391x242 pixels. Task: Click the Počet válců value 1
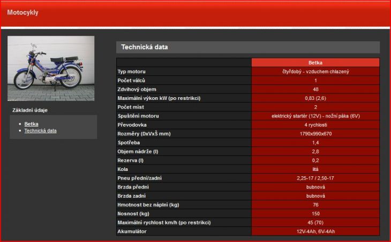pyautogui.click(x=315, y=81)
